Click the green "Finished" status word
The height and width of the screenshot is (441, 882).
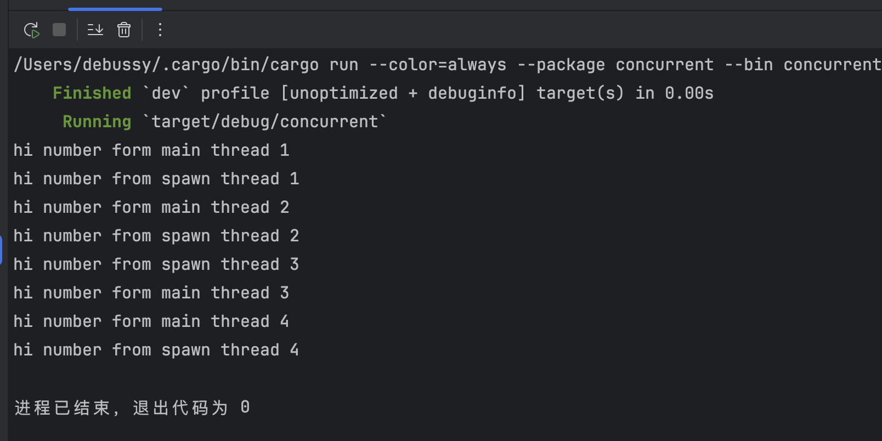tap(92, 93)
